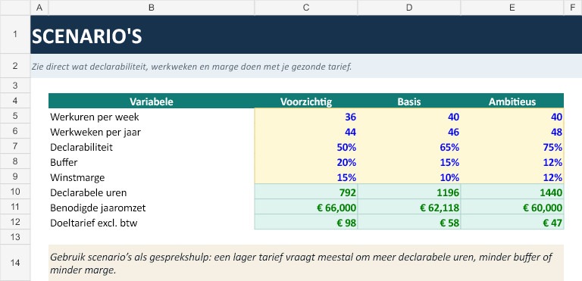Select column E header

click(x=512, y=8)
